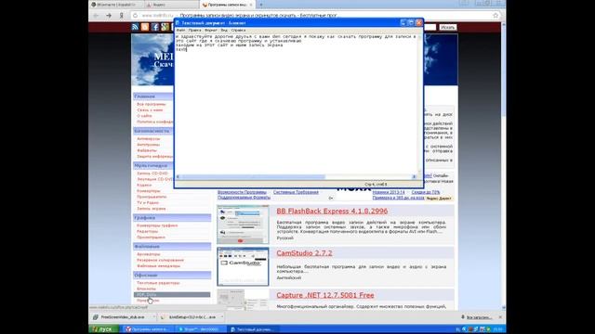
Task: Open CamStudio 2.7.2 link
Action: point(304,253)
